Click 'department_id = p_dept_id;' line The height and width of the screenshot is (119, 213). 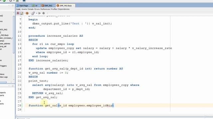67,89
